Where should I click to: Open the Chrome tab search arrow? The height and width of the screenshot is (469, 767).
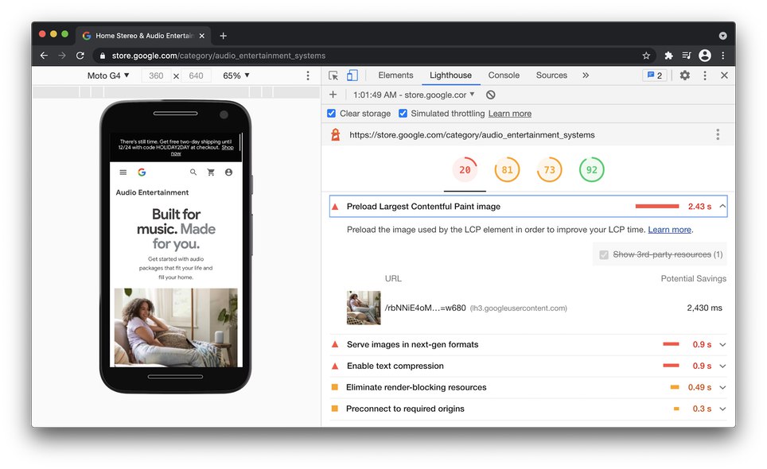(723, 36)
